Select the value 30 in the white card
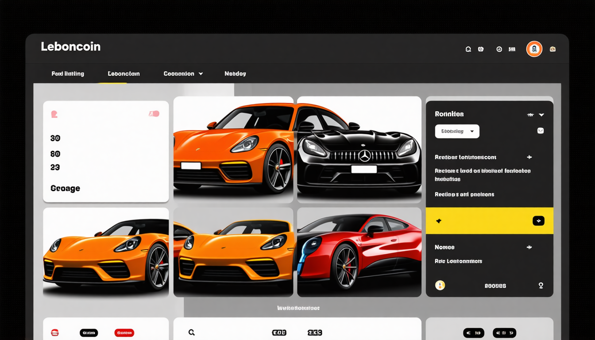The width and height of the screenshot is (595, 340). 55,138
